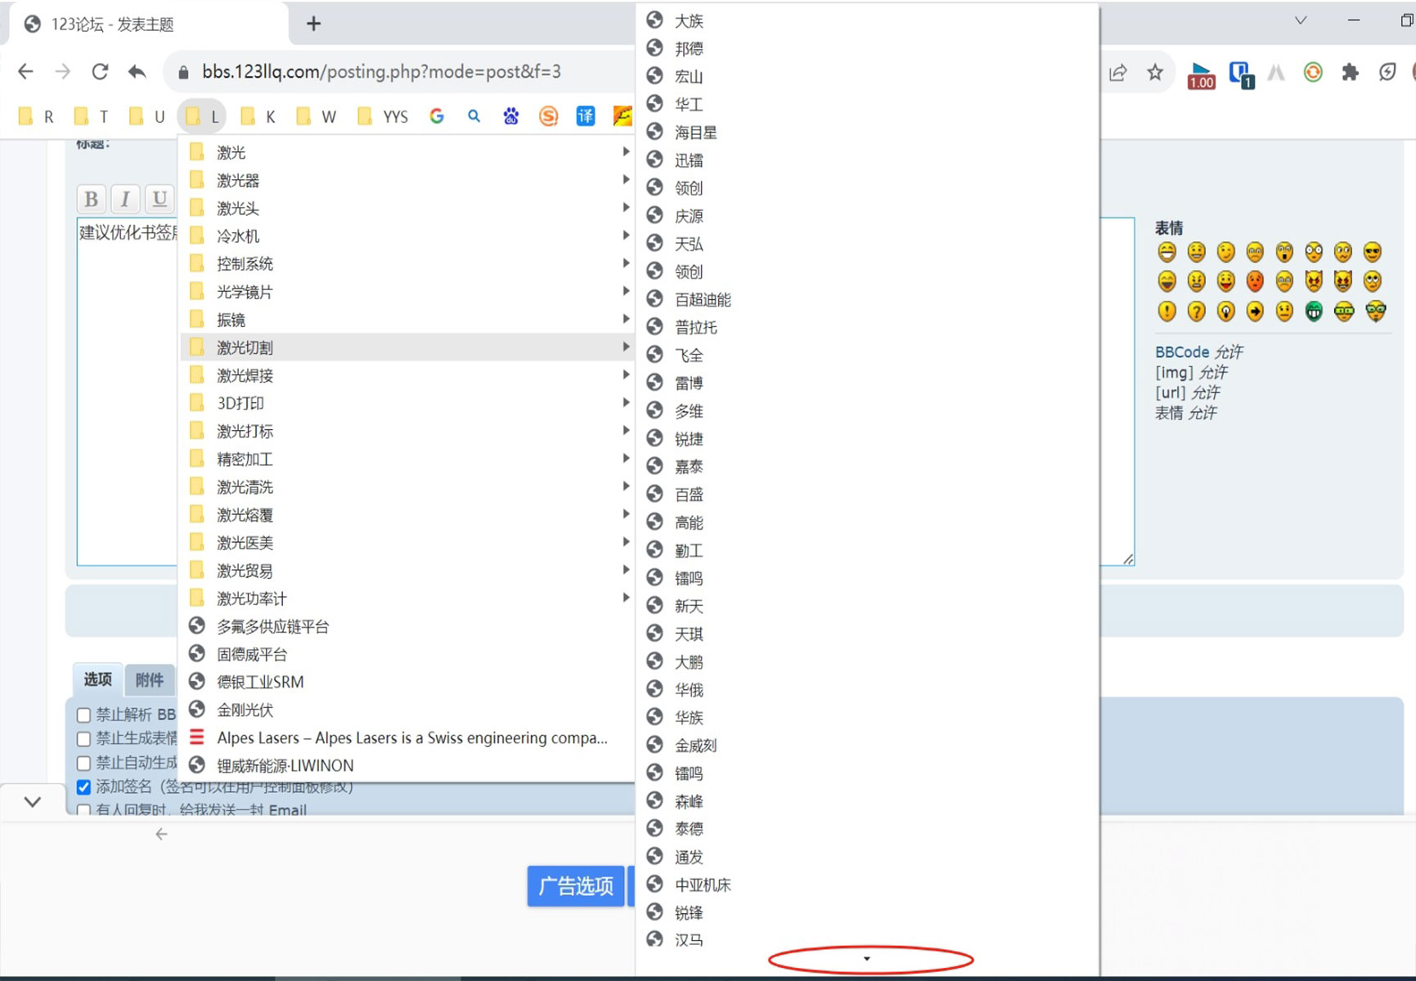1416x981 pixels.
Task: Open the 锂威新能源·LIWINON bookmark
Action: (407, 765)
